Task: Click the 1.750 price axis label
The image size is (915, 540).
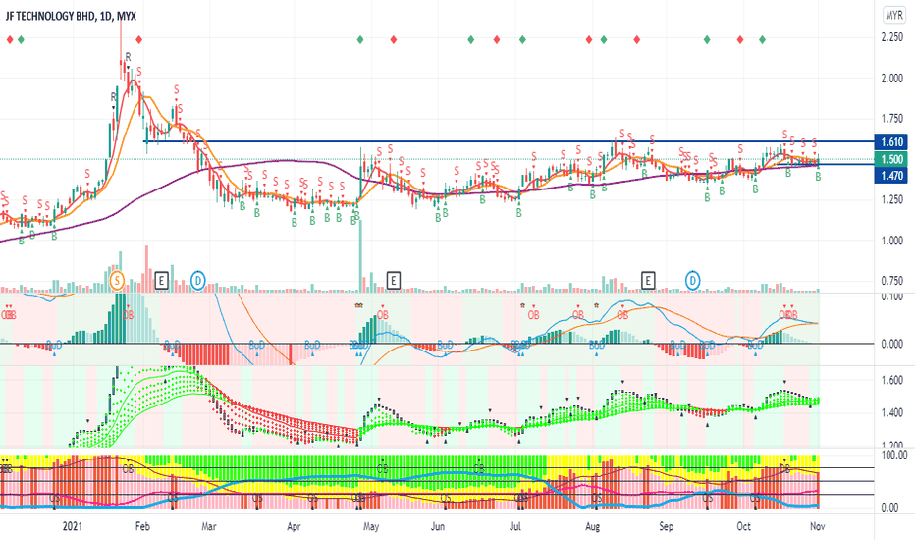Action: tap(892, 119)
